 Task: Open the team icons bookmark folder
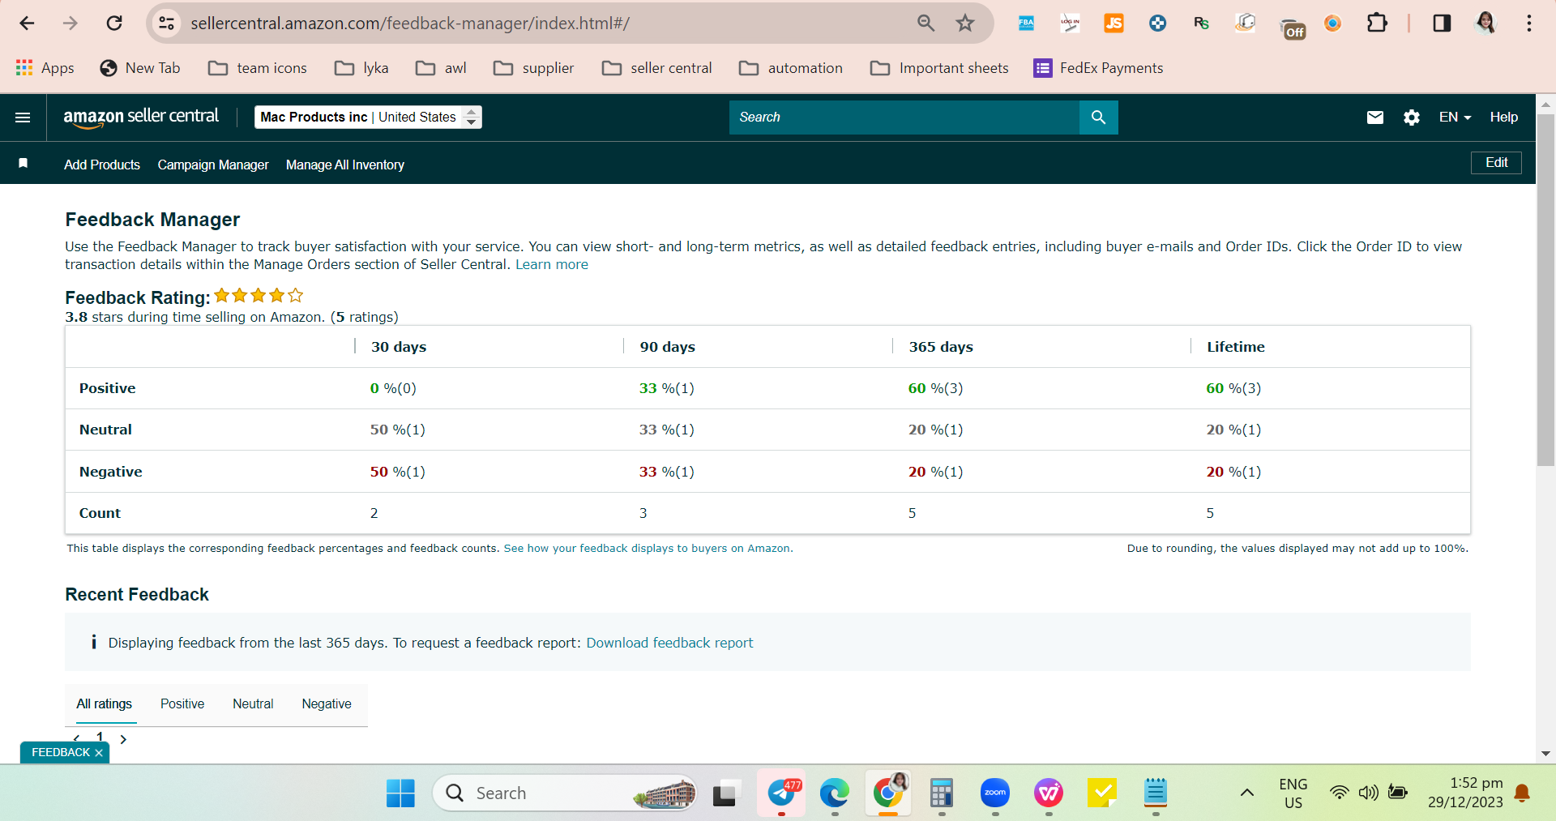coord(258,68)
